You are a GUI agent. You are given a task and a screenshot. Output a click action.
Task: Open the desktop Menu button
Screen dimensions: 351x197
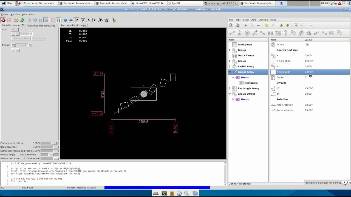click(x=7, y=3)
